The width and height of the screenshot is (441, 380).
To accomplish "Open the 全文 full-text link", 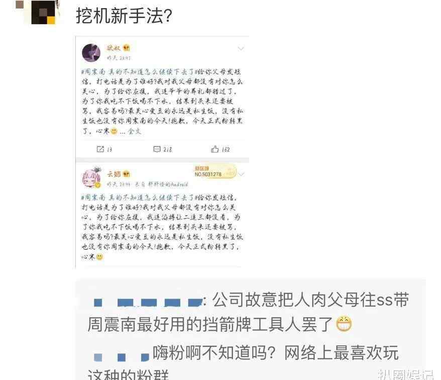I will pos(135,131).
